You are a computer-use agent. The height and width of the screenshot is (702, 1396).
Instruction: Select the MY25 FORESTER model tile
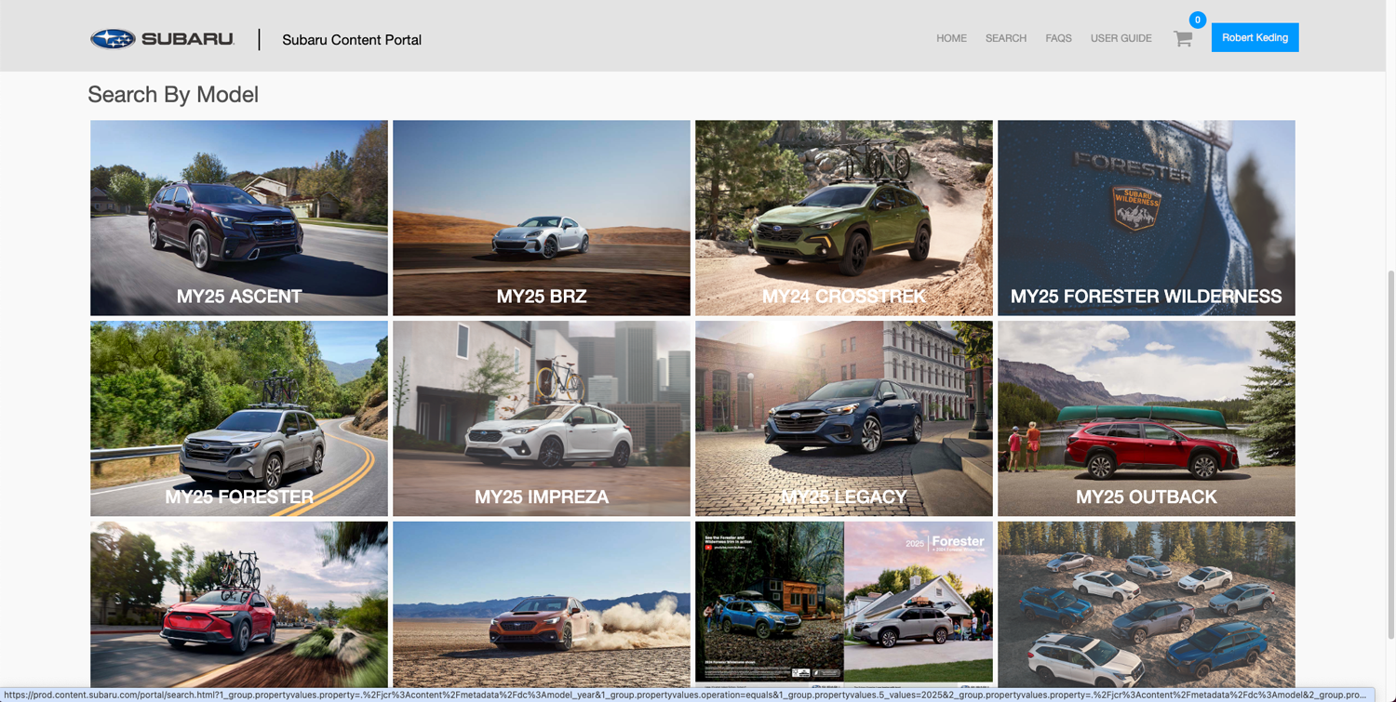tap(239, 418)
